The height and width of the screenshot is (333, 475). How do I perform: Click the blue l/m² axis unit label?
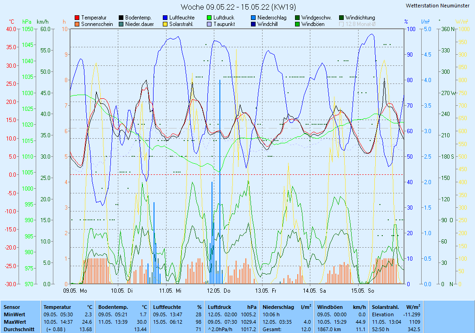click(425, 22)
